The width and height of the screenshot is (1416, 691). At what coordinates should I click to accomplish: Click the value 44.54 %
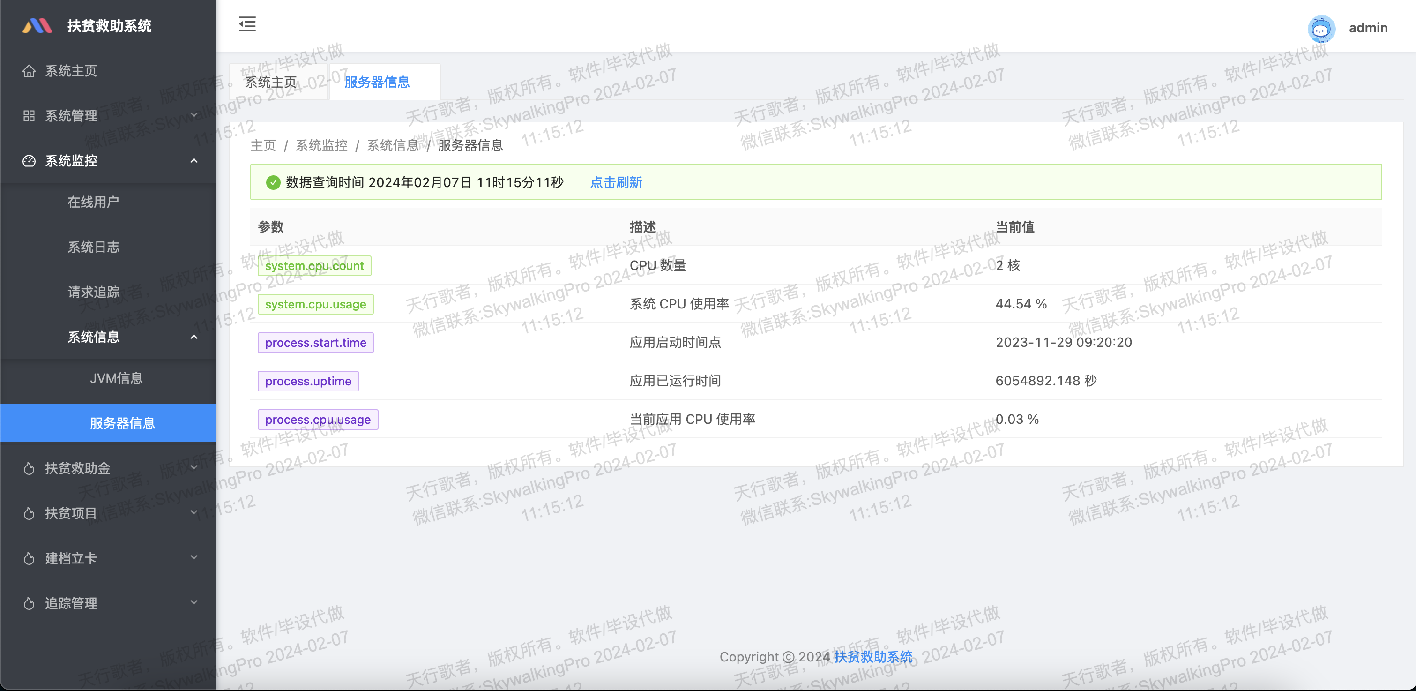tap(1021, 304)
